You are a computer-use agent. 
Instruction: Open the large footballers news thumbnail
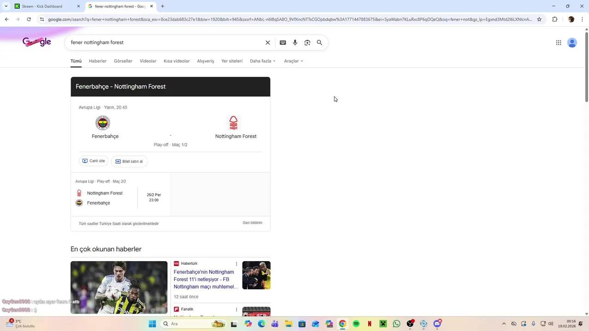(x=119, y=287)
